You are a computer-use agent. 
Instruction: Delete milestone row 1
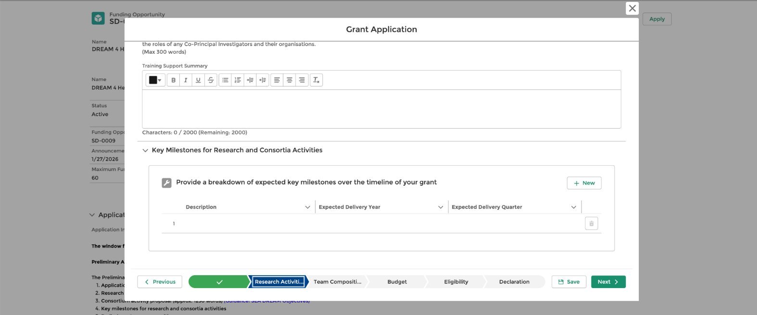click(x=591, y=223)
